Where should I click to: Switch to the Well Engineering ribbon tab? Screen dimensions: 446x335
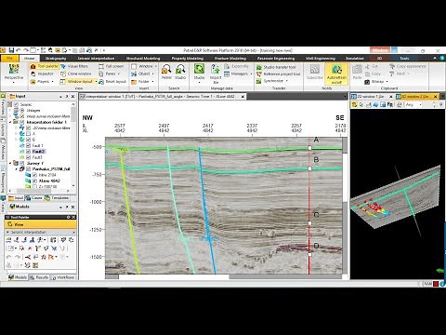(x=321, y=58)
